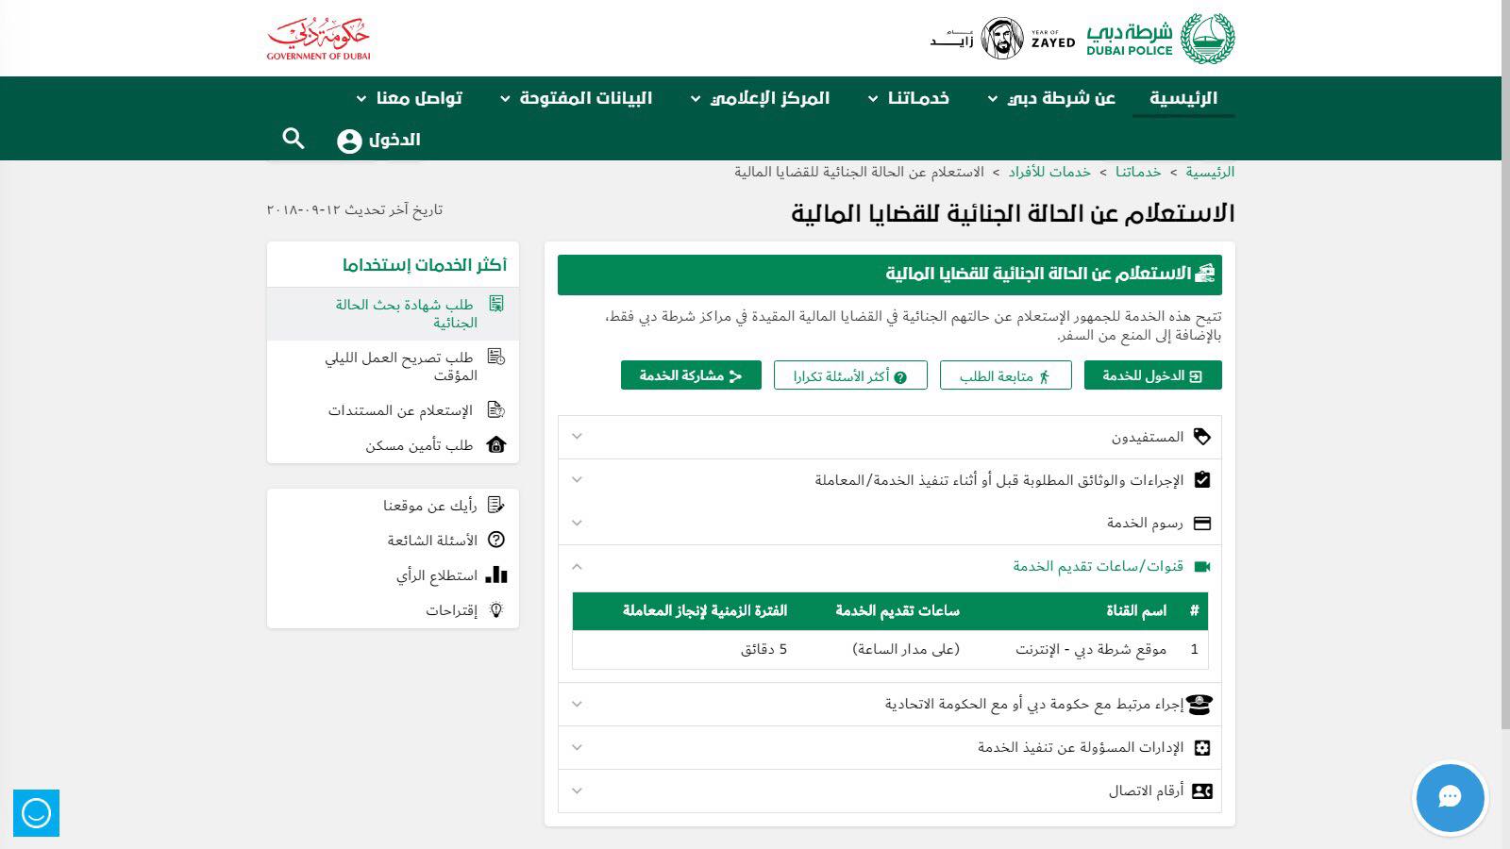This screenshot has height=849, width=1510.
Task: Click the card icon beside رسوم الخدمة
Action: [x=1202, y=524]
